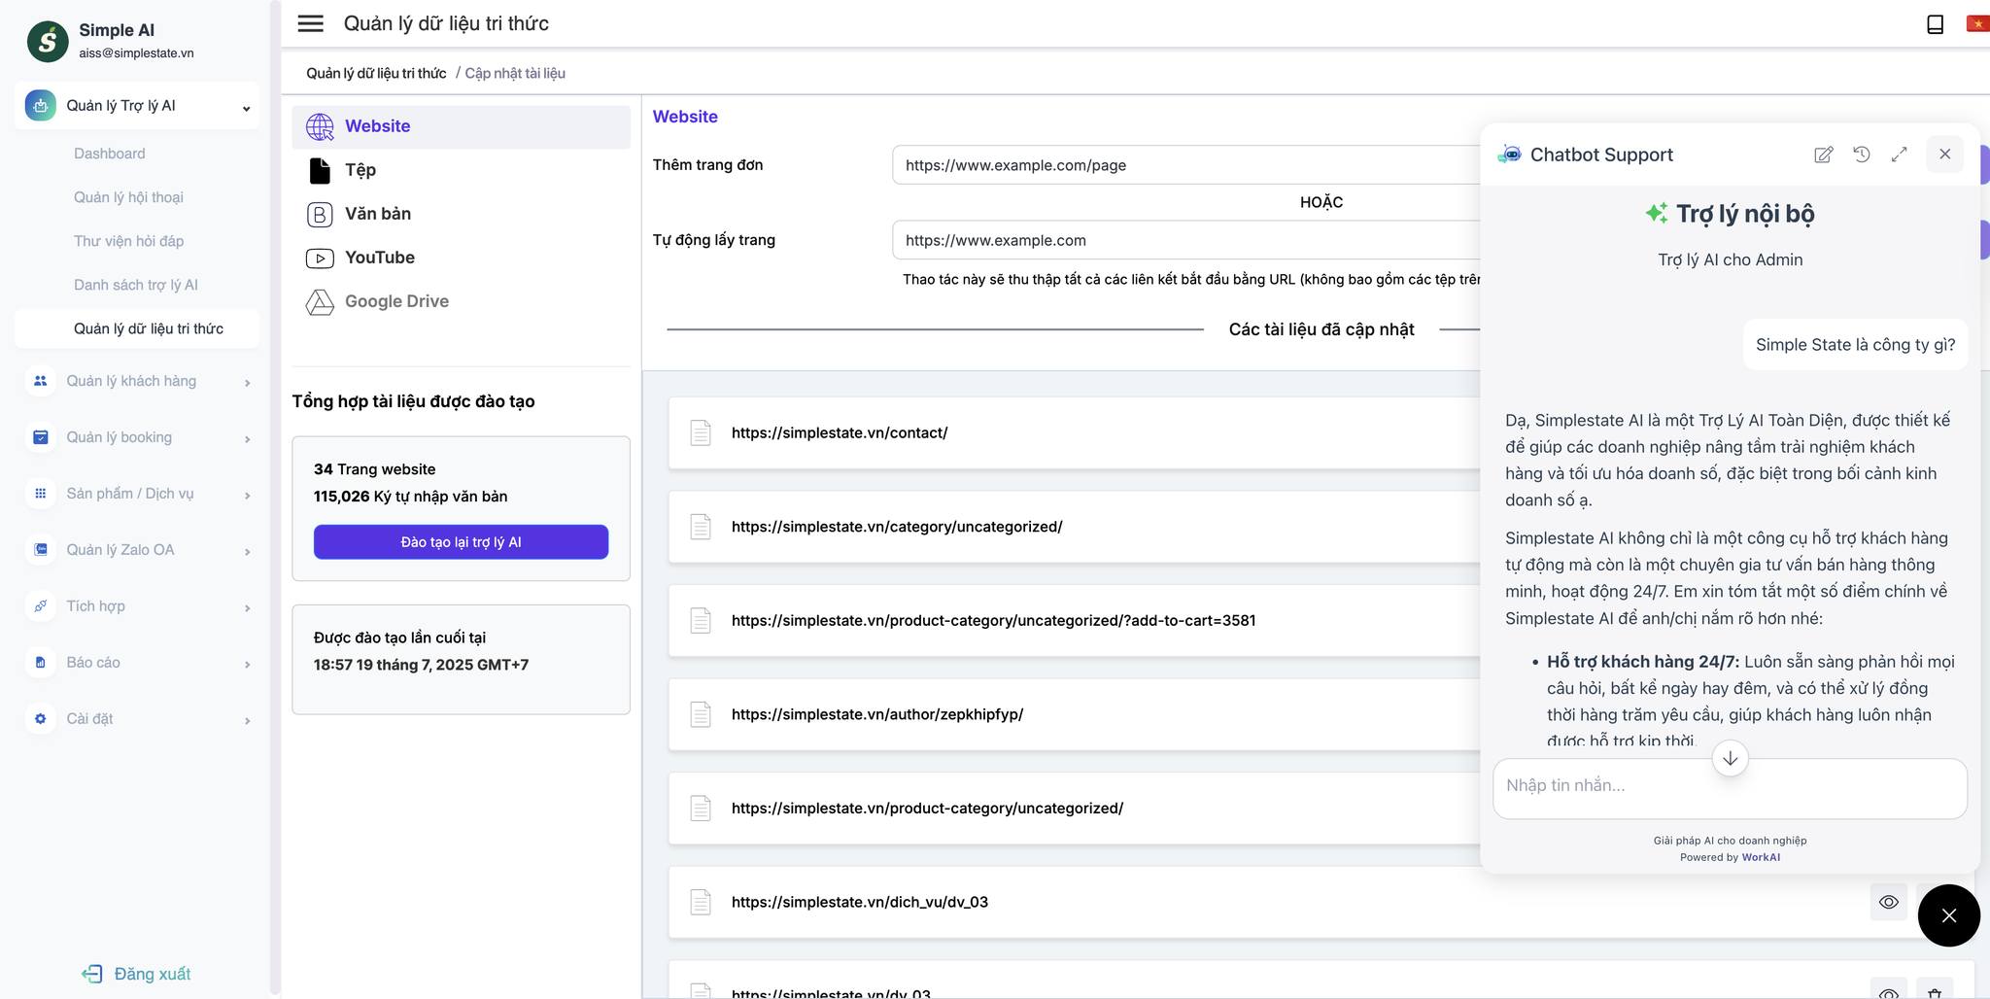Click Đăng xuất logout link
Screen dimensions: 1990x999
point(153,974)
